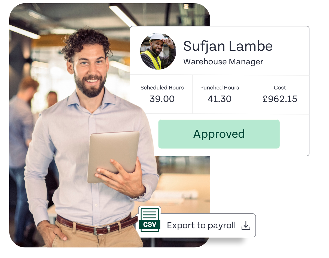Select the £962.15 cost value
This screenshot has width=329, height=258.
pyautogui.click(x=280, y=99)
